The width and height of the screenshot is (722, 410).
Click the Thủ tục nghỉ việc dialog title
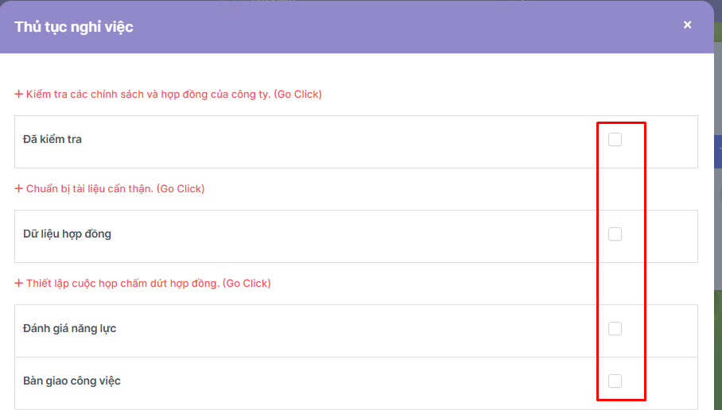coord(74,27)
